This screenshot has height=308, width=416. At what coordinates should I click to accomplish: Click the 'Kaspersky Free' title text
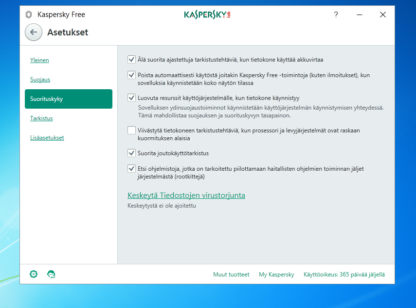pos(61,15)
